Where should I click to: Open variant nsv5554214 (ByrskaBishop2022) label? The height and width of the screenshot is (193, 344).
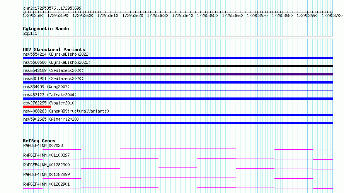click(57, 54)
